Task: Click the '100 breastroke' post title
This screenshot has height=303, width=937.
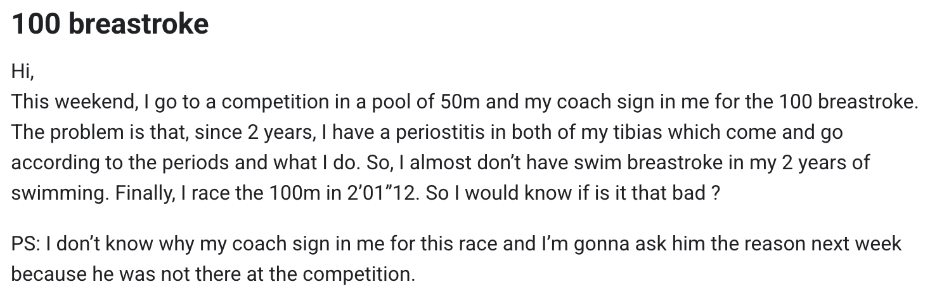Action: (110, 24)
